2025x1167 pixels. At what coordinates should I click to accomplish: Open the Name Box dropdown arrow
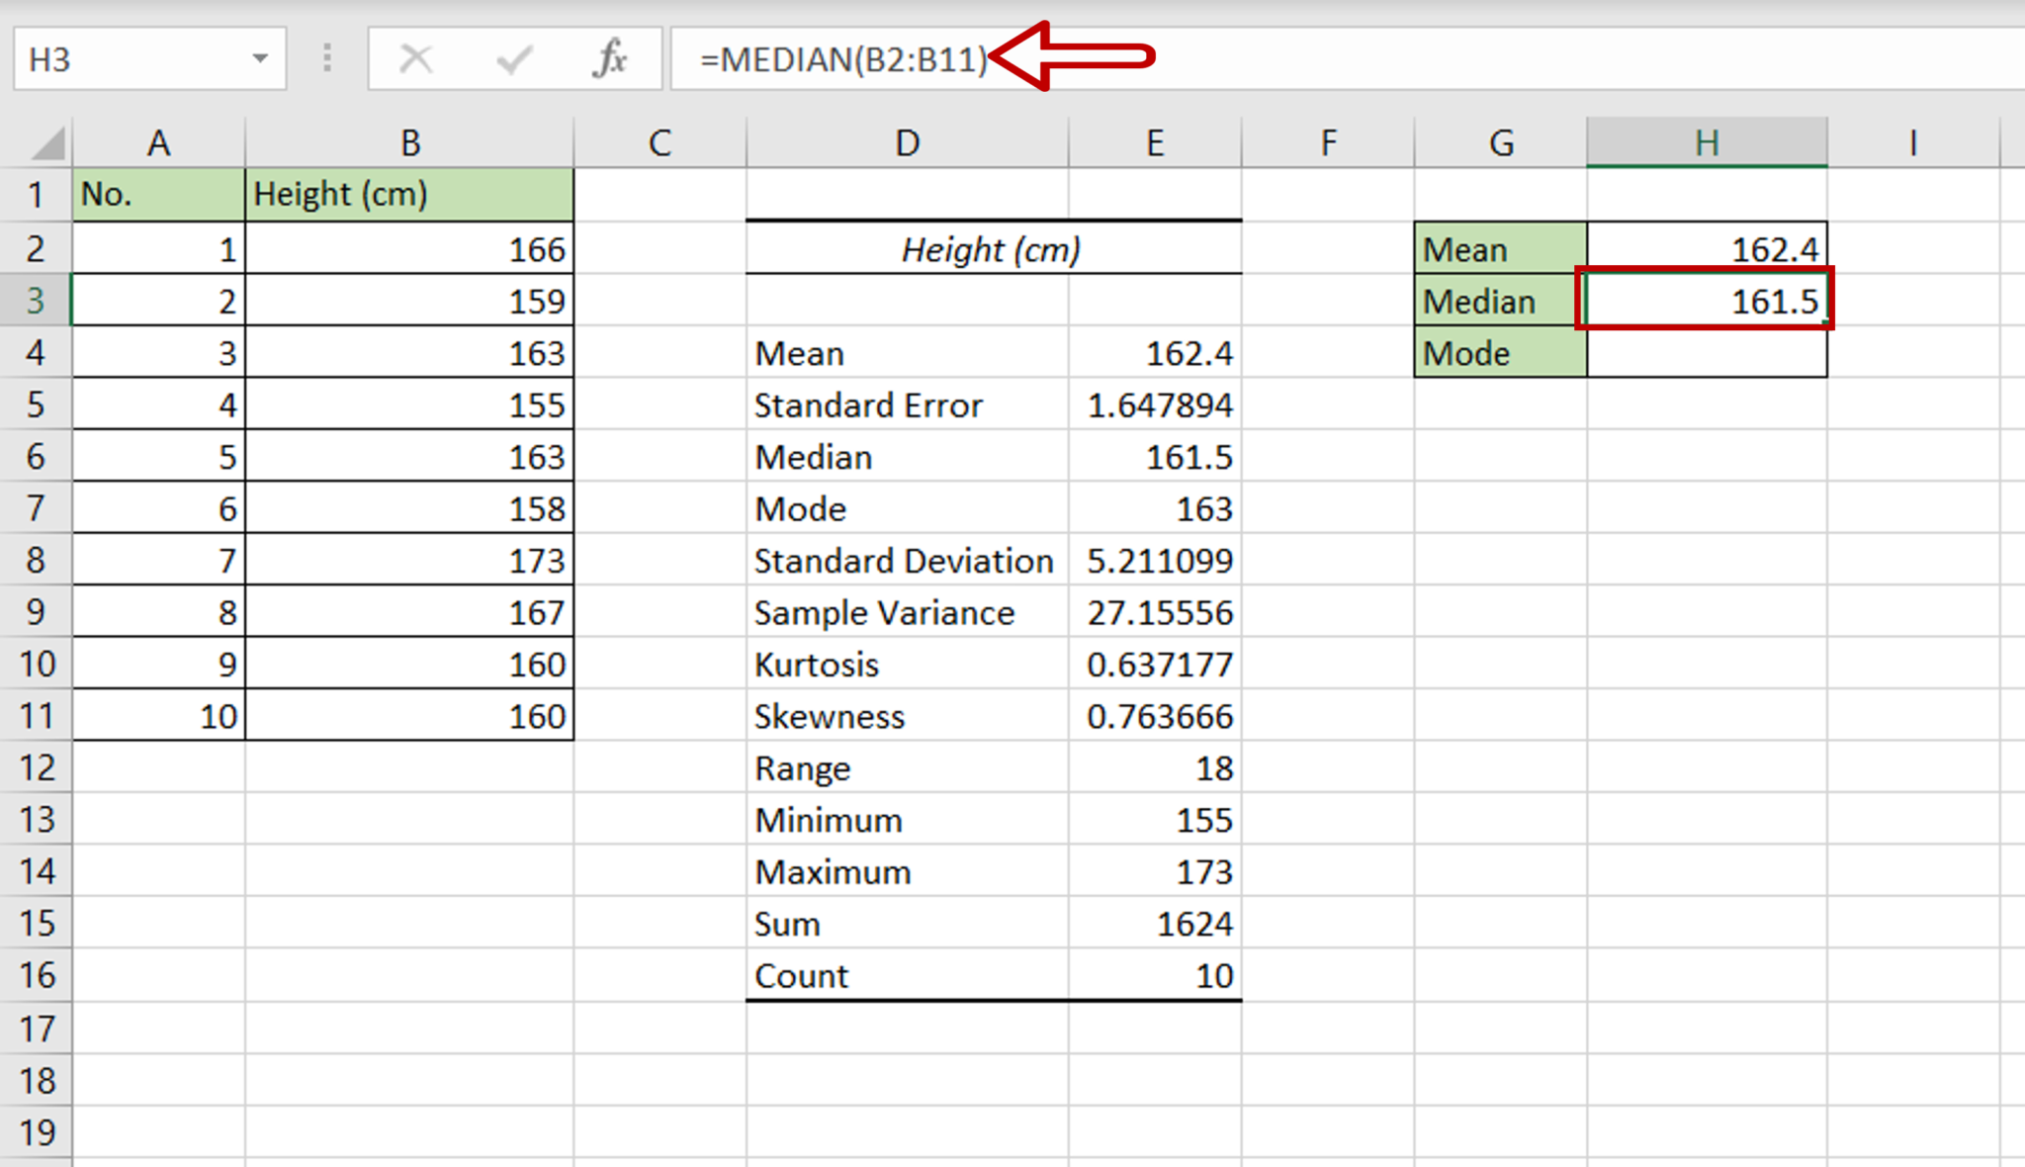point(259,59)
